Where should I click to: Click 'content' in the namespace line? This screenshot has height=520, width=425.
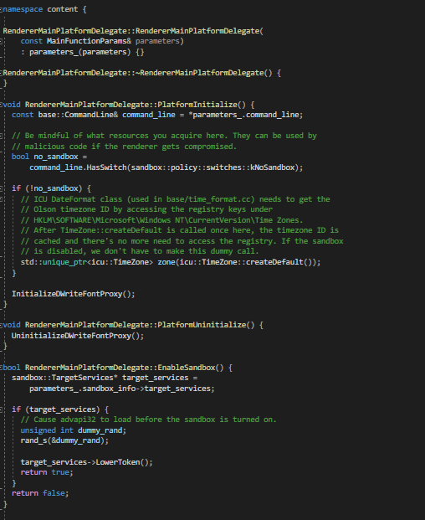click(62, 9)
